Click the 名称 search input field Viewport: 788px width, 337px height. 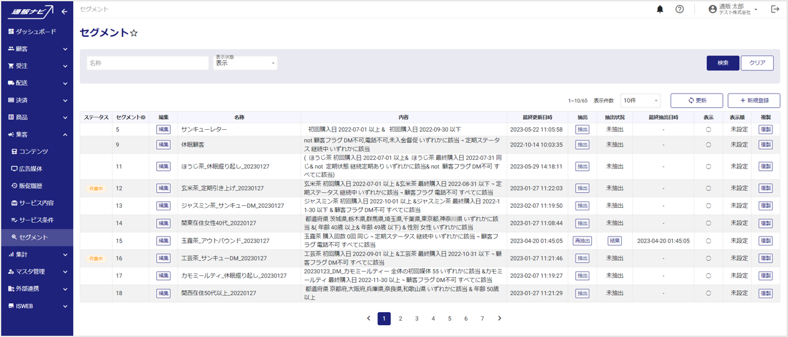pos(147,63)
